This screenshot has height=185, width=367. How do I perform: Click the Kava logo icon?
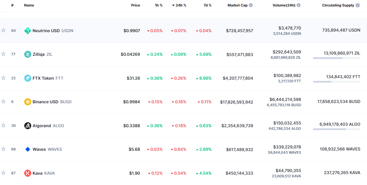[x=27, y=173]
